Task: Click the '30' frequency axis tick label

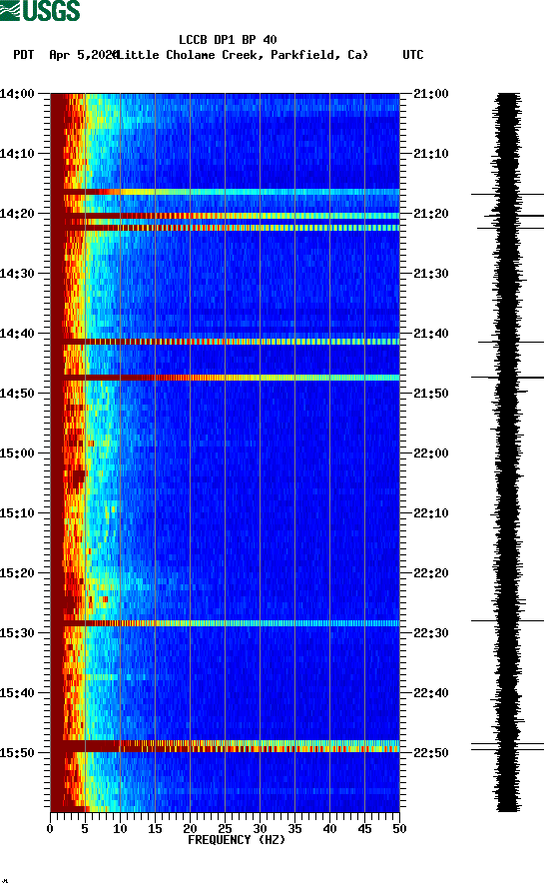Action: [260, 829]
